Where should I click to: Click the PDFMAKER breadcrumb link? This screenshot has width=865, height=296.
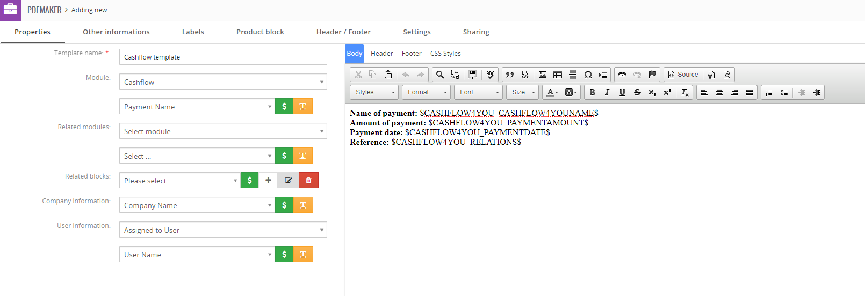pyautogui.click(x=45, y=10)
